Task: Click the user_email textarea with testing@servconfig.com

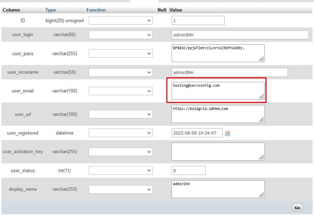Action: pyautogui.click(x=218, y=91)
